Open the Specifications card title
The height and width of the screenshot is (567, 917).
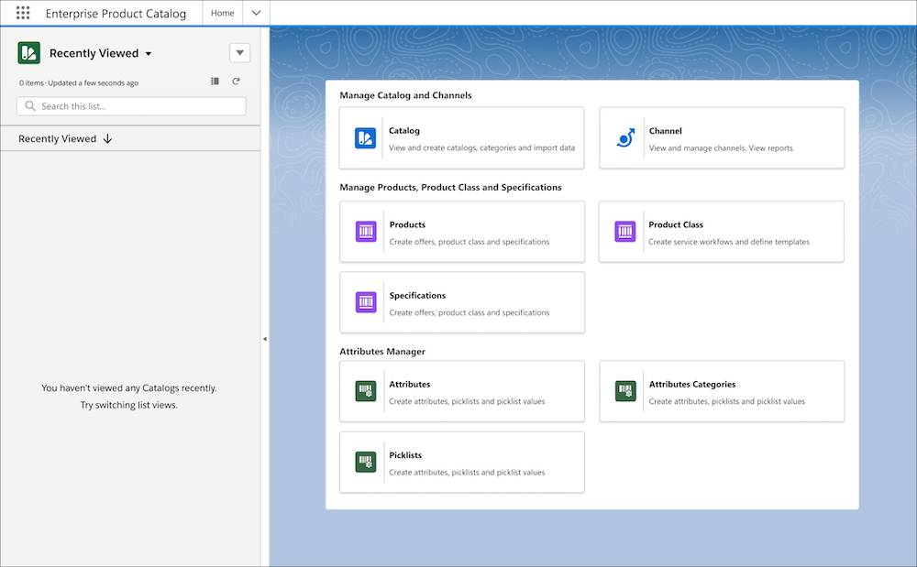click(x=417, y=296)
